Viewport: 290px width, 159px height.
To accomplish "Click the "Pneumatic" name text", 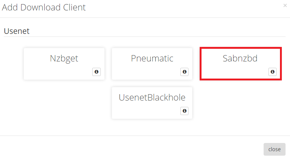I will (x=152, y=58).
